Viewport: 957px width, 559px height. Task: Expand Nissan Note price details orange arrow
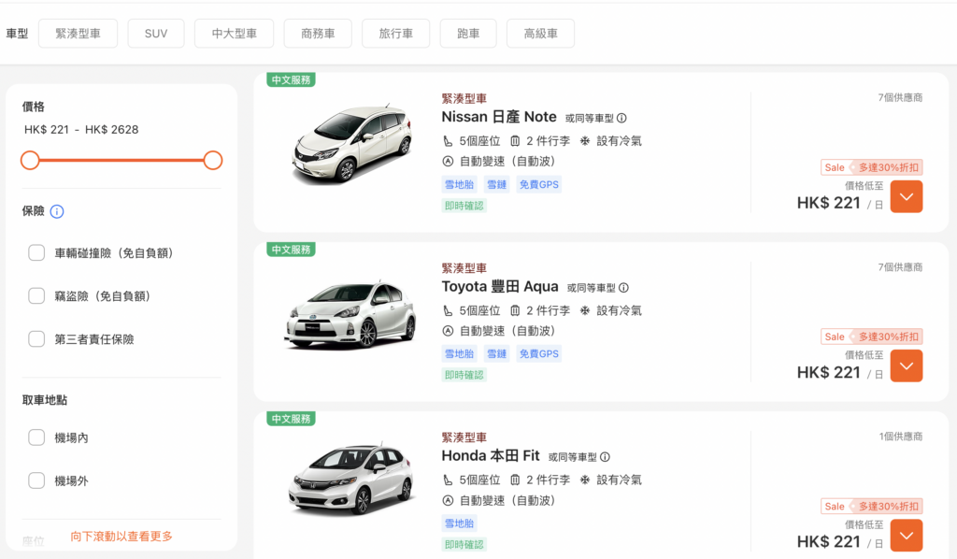pos(906,196)
